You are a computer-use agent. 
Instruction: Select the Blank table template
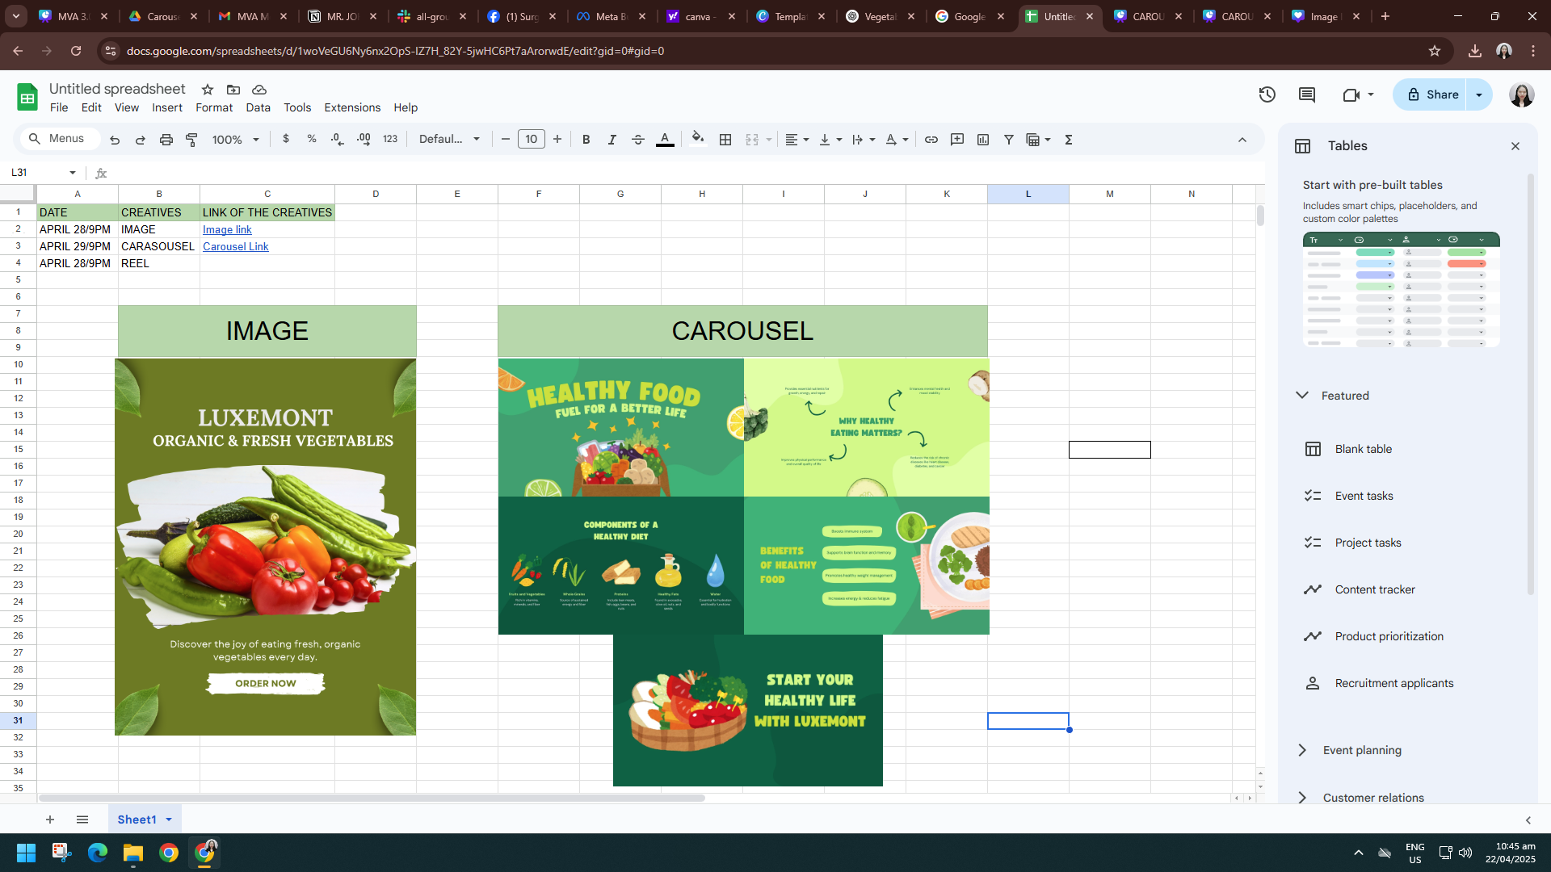point(1363,449)
